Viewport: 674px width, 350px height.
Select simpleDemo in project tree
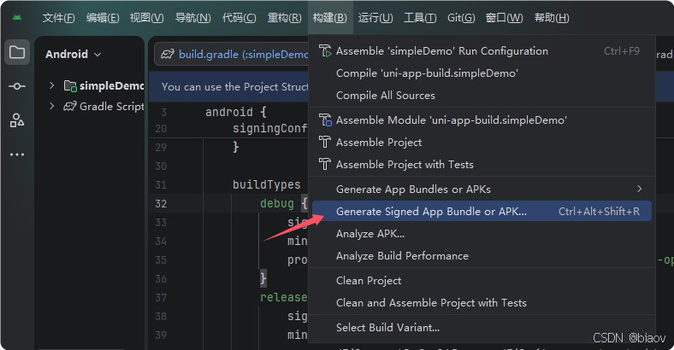click(x=112, y=85)
